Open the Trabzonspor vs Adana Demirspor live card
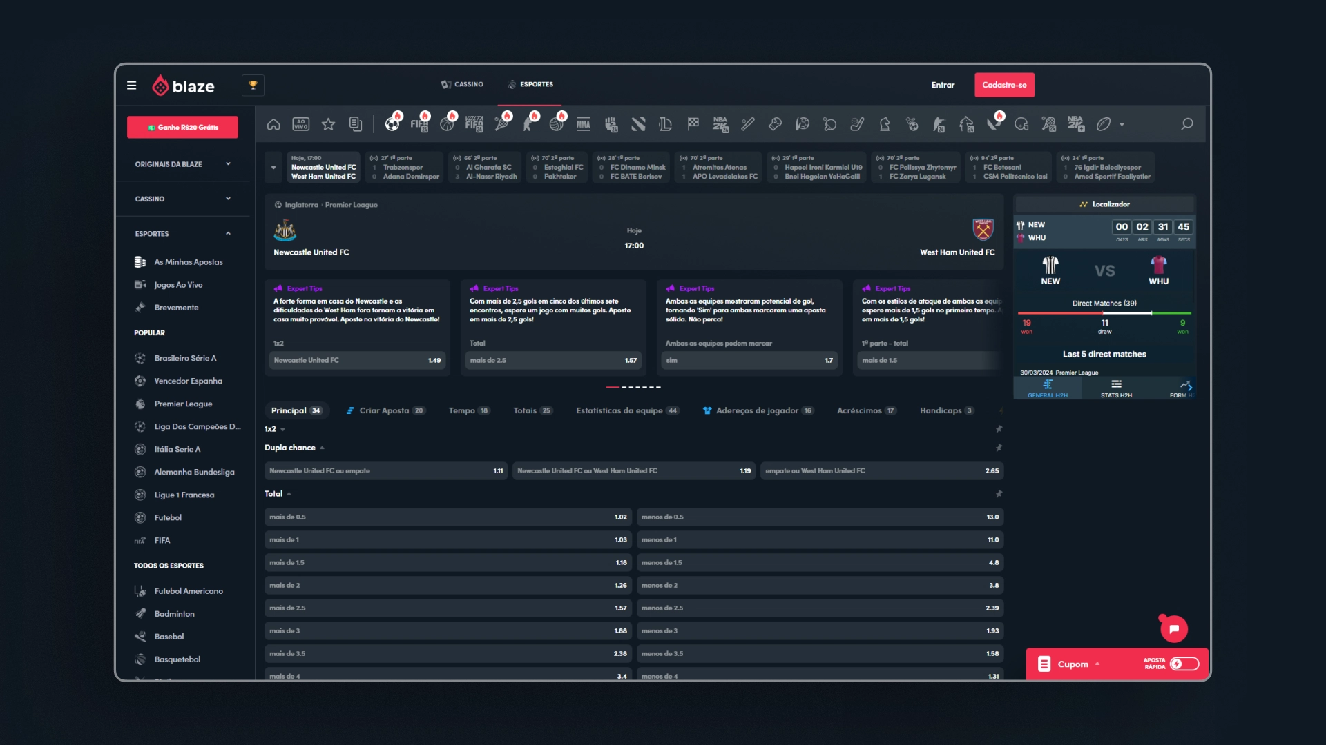This screenshot has width=1326, height=745. coord(404,168)
